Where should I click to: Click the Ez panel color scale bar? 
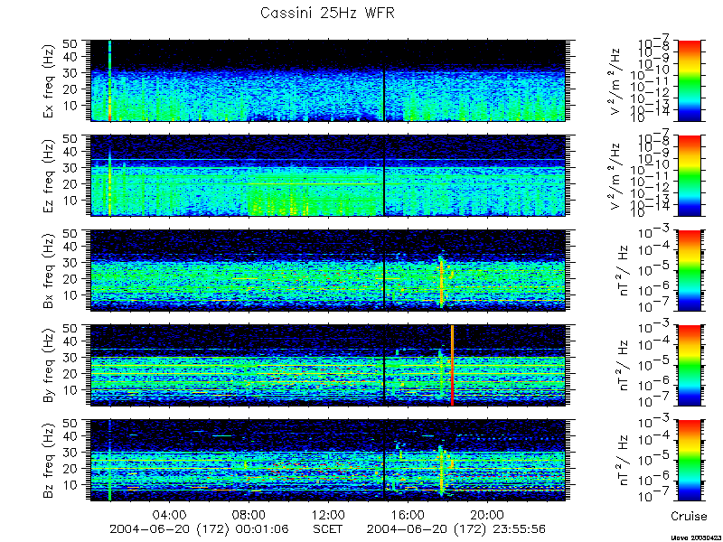(689, 175)
